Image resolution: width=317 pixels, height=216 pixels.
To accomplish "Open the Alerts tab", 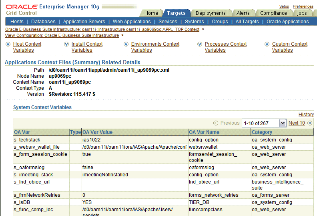I will coord(243,13).
